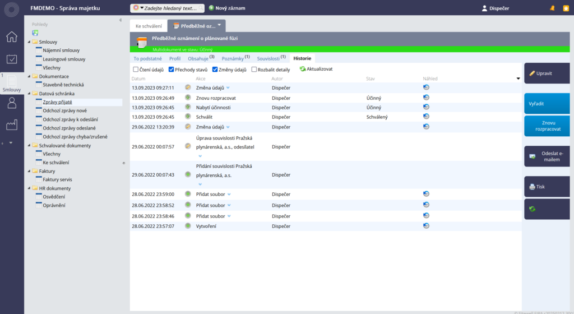The height and width of the screenshot is (314, 574).
Task: Click action icon of Vytvoření row
Action: 188,226
